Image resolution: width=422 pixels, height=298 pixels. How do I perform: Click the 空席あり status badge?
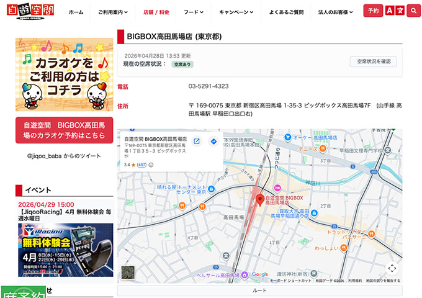click(182, 65)
